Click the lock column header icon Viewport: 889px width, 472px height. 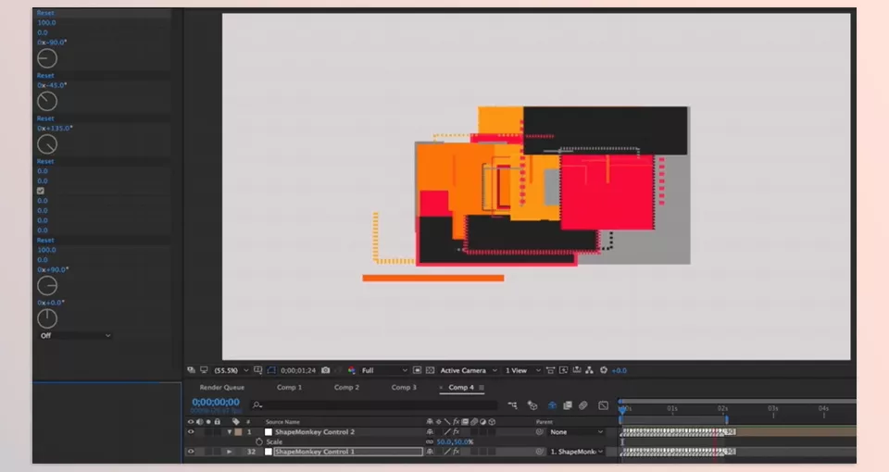click(217, 422)
